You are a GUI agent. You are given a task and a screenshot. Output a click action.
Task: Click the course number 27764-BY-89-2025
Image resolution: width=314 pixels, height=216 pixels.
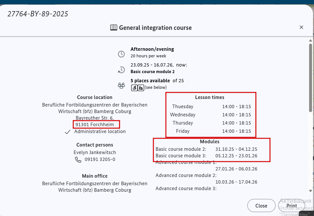pos(38,14)
